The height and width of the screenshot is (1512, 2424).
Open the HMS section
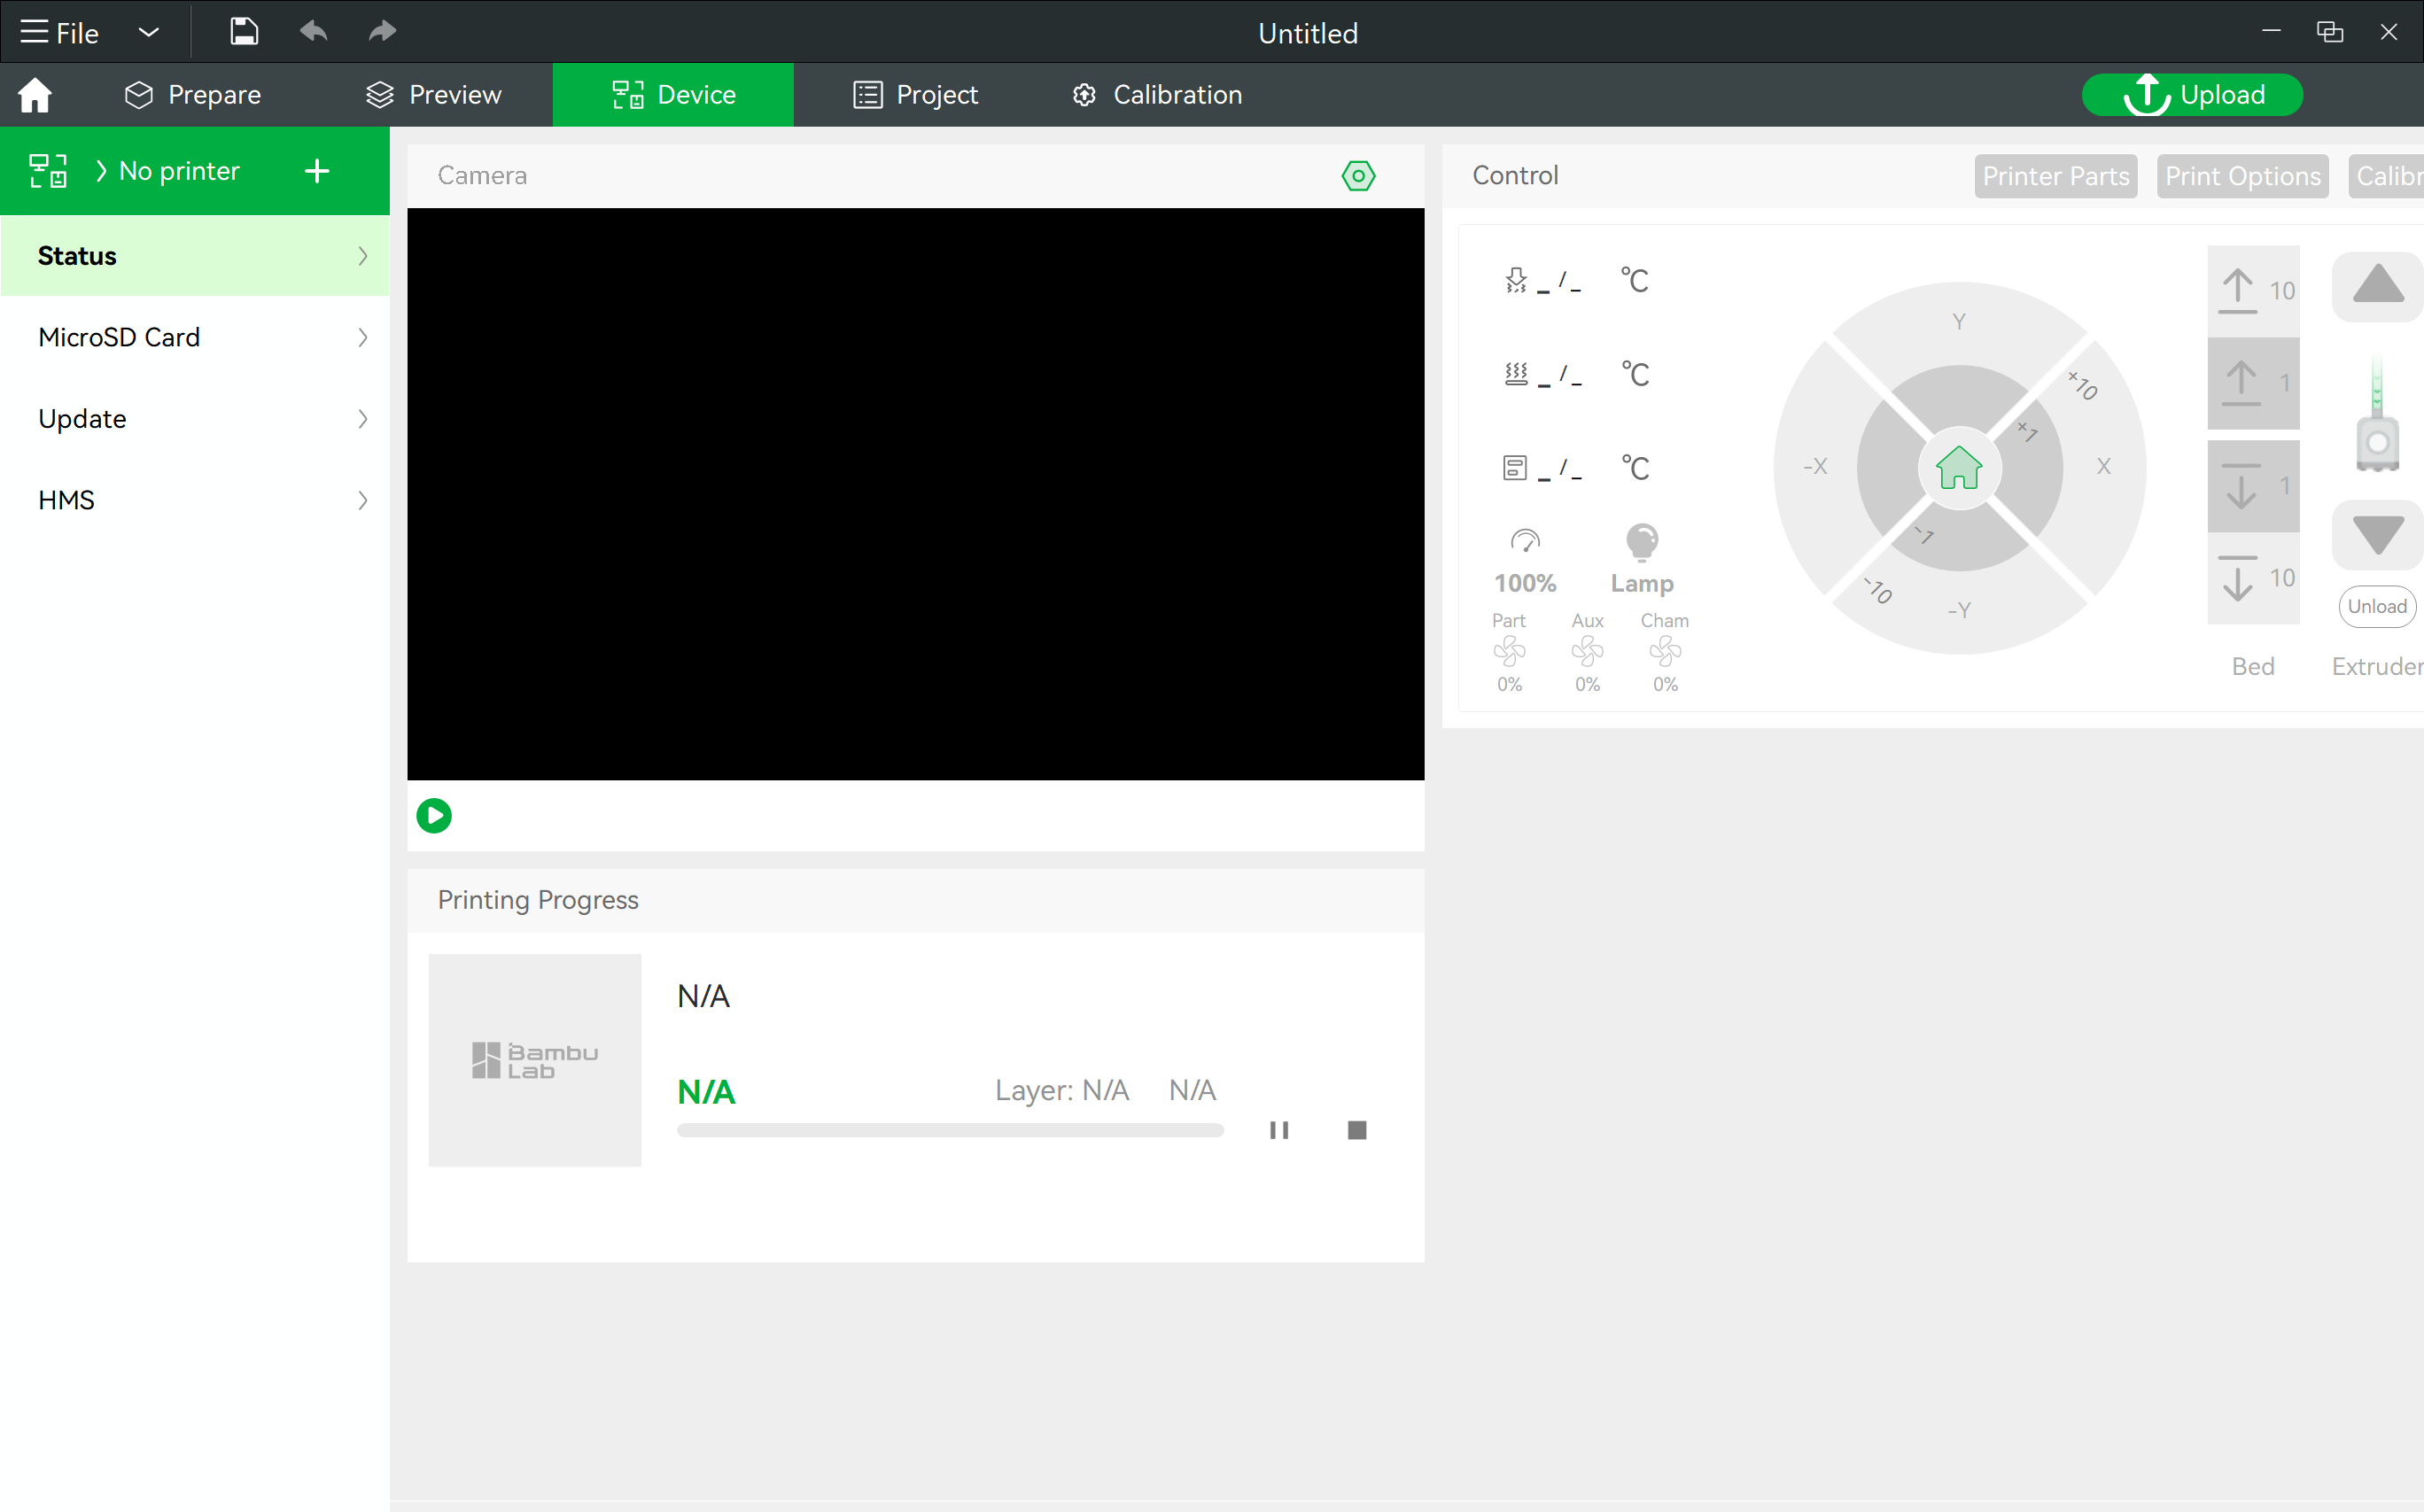(x=195, y=500)
